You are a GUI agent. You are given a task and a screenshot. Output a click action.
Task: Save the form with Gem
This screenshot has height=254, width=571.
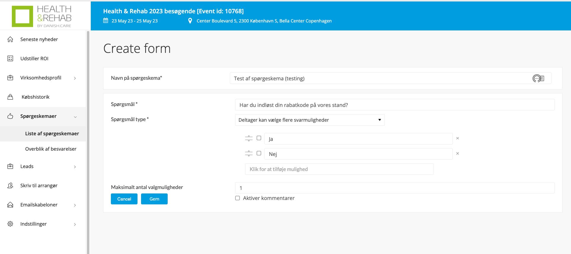tap(154, 199)
